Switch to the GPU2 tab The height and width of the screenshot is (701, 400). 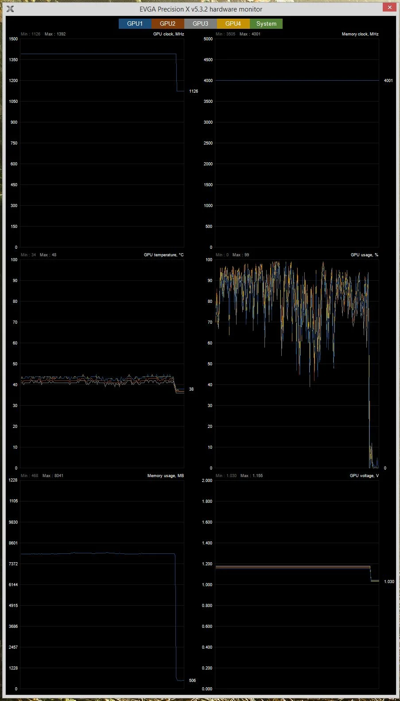tap(168, 23)
